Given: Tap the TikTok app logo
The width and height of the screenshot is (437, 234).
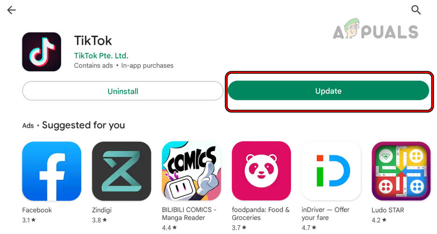Looking at the screenshot, I should 42,52.
